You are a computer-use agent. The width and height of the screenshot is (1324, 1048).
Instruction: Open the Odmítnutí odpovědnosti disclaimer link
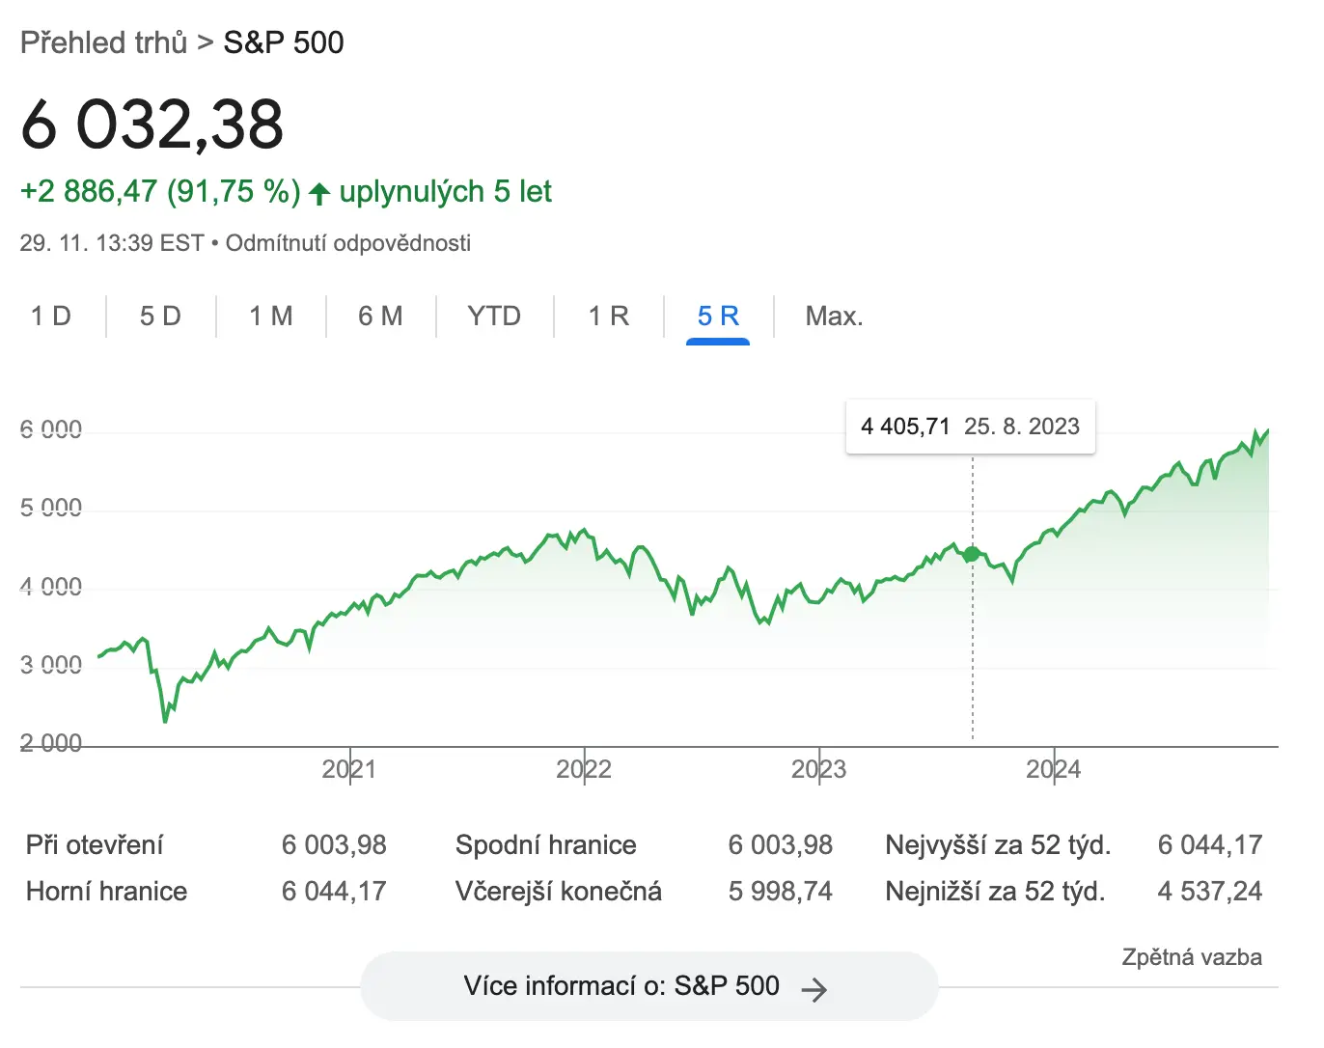[348, 243]
